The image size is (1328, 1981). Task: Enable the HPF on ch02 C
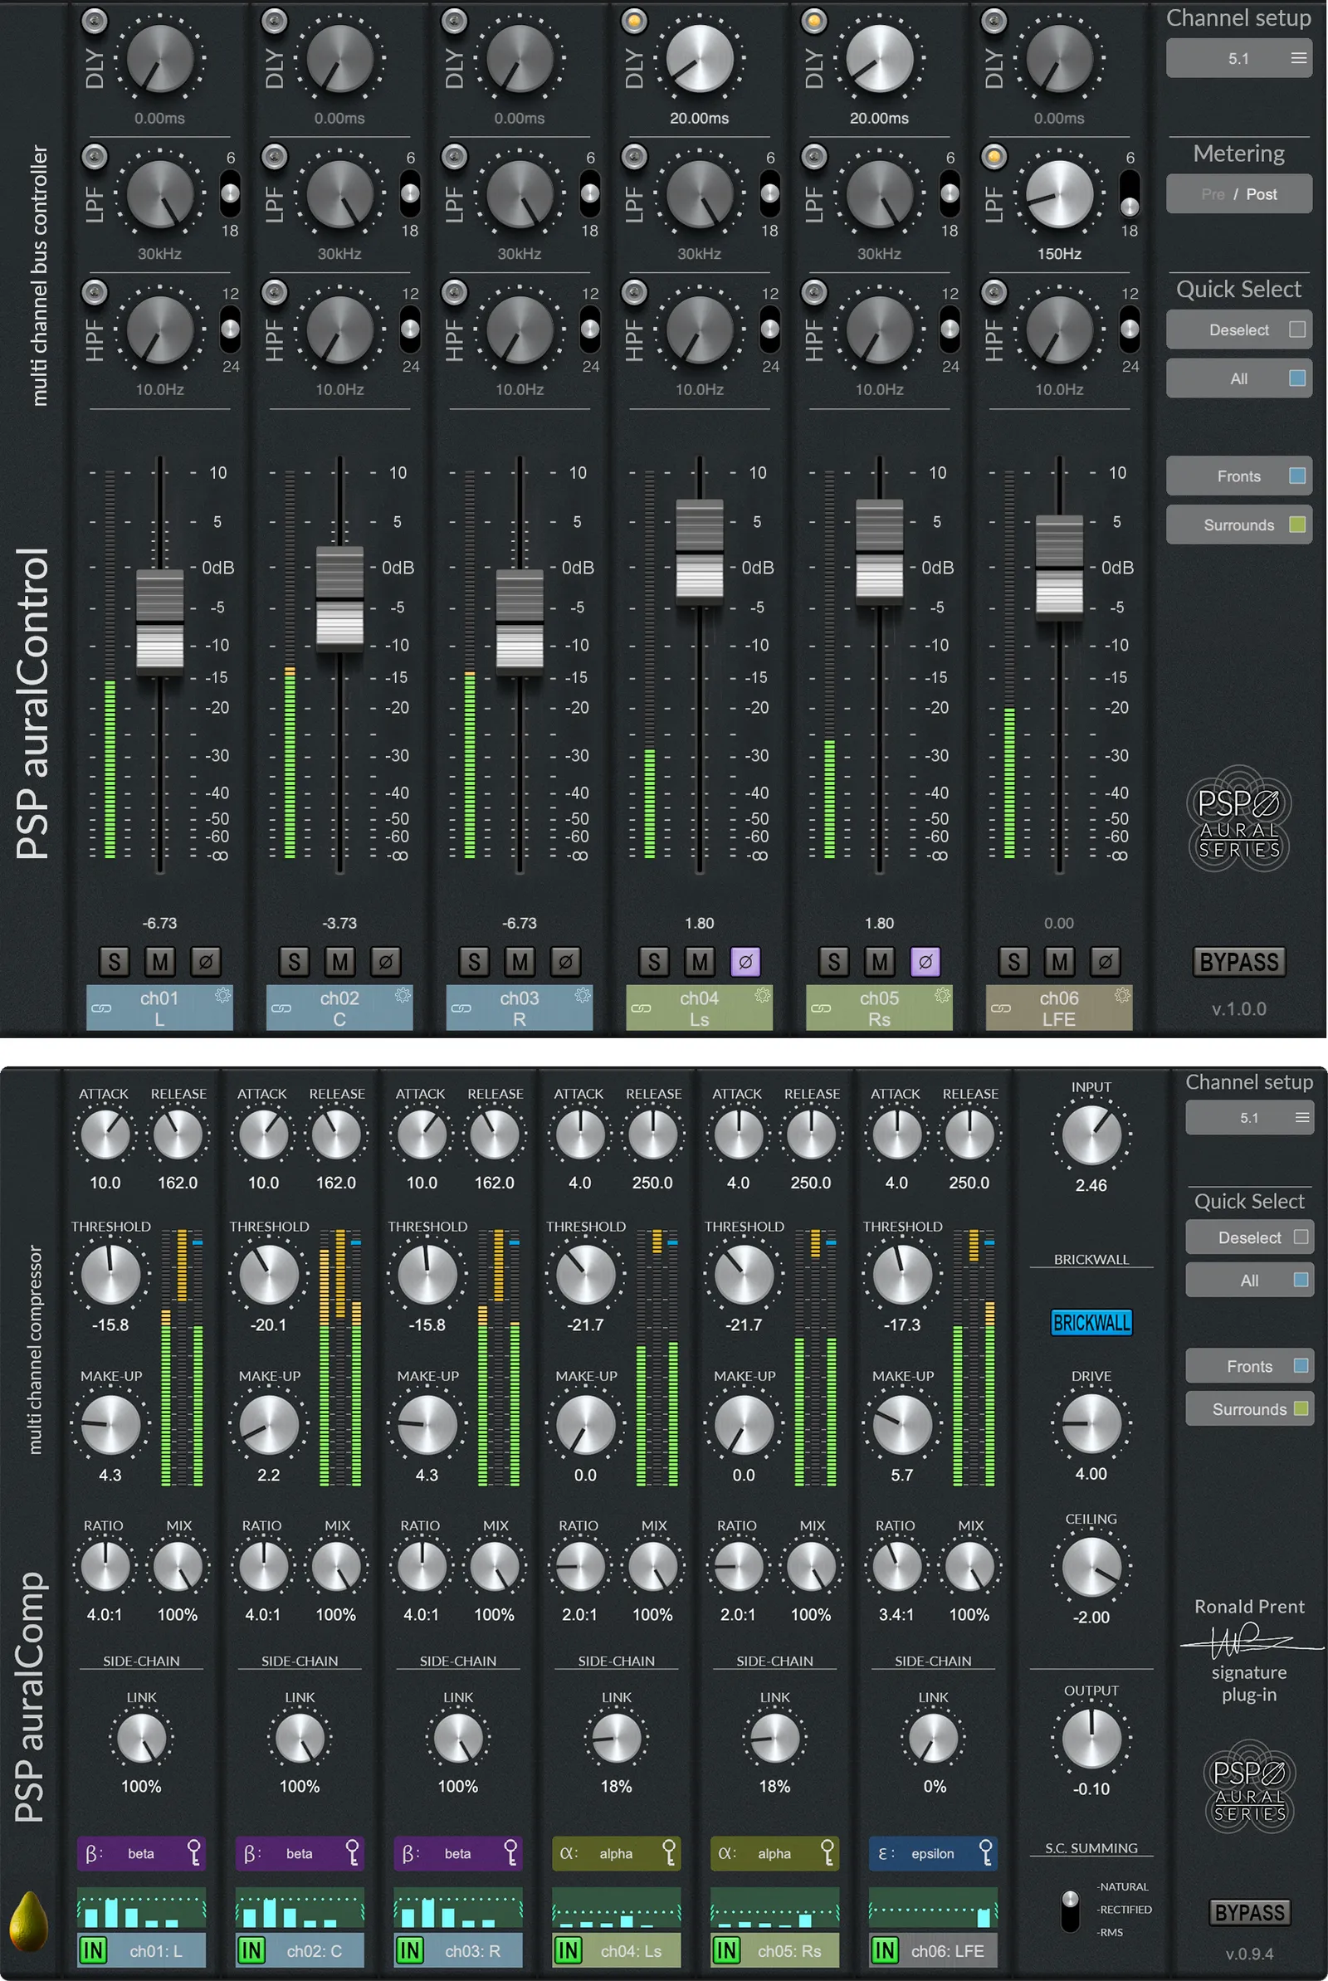[x=275, y=292]
